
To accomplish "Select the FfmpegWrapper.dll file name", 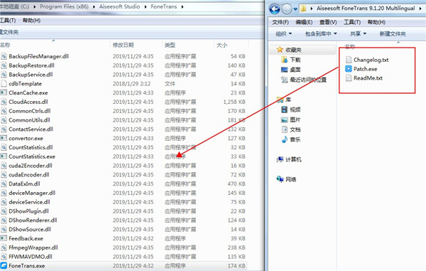I will [33, 248].
